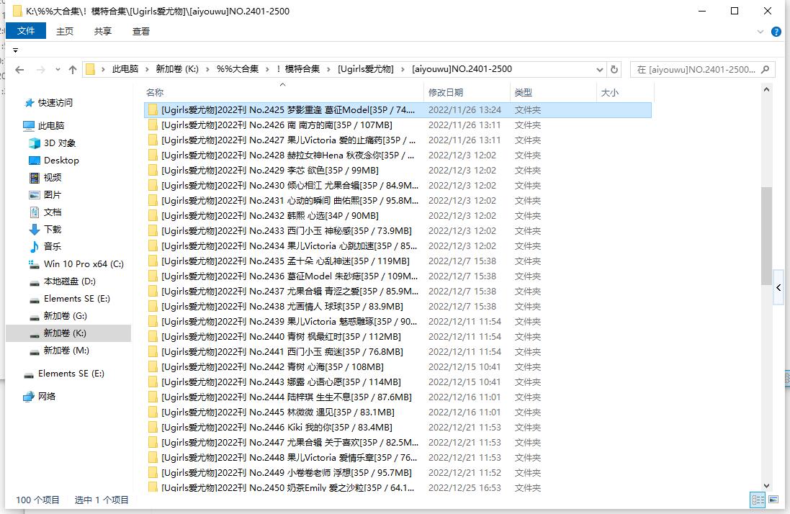Select 新加卷 (M:) drive in sidebar
The height and width of the screenshot is (514, 790).
(66, 351)
